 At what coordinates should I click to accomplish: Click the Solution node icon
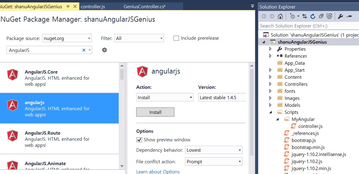(266, 35)
